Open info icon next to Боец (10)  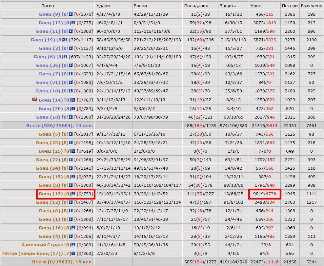[71, 117]
